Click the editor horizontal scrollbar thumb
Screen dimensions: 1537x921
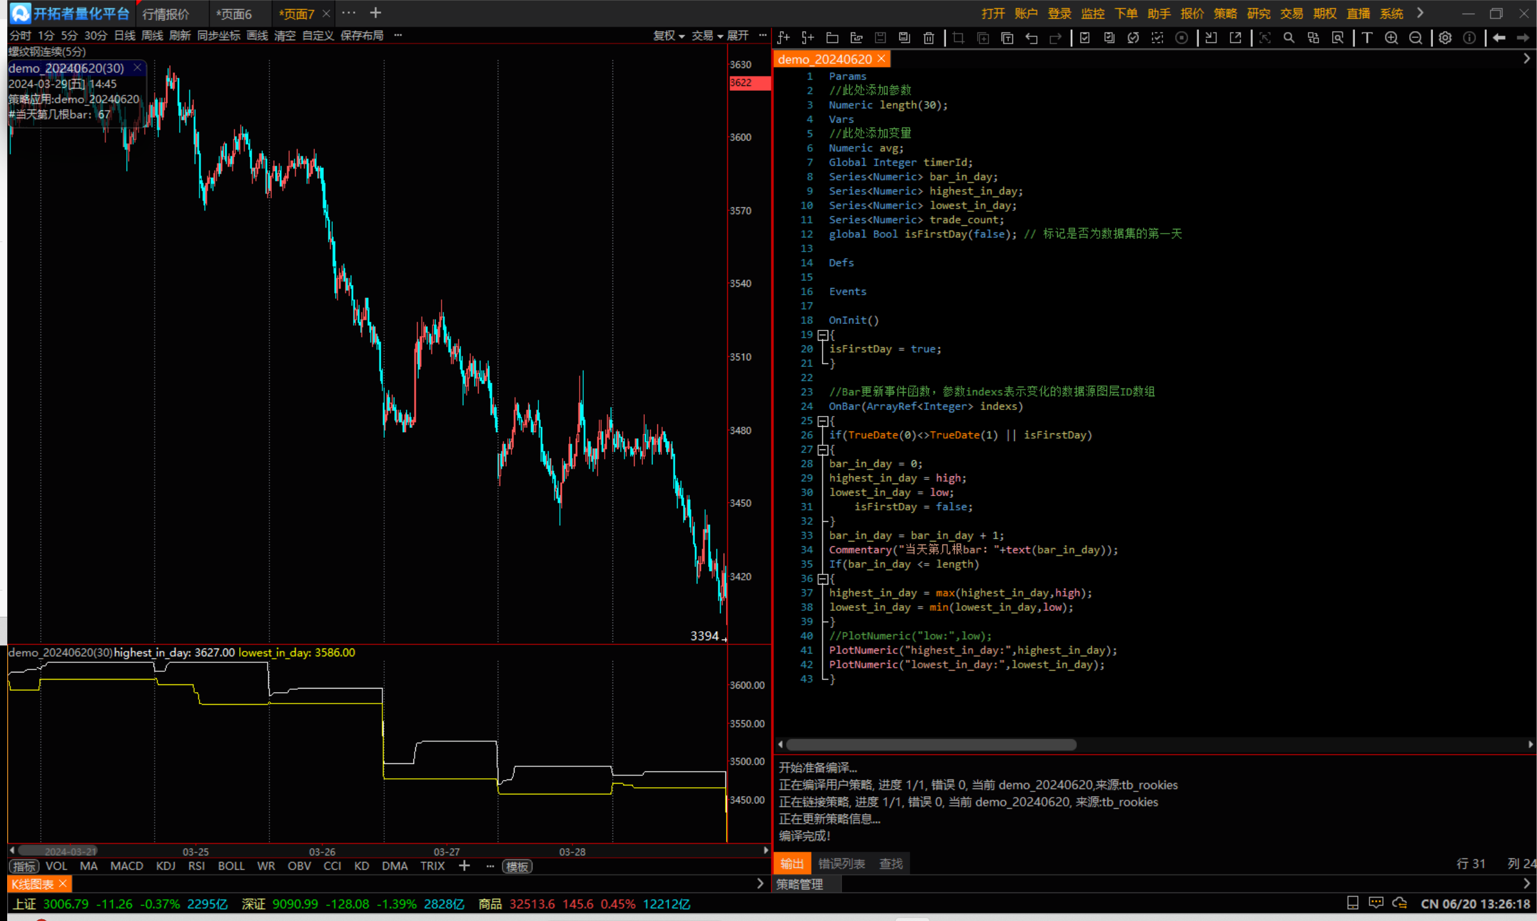click(931, 745)
